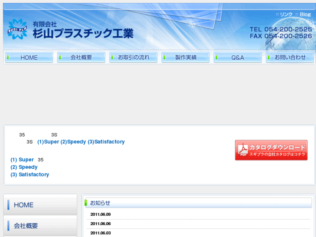
Task: Go to HOME in top navigation bar
Action: pos(29,57)
